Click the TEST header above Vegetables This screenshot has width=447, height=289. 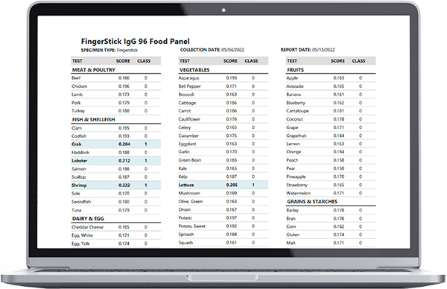[x=185, y=61]
